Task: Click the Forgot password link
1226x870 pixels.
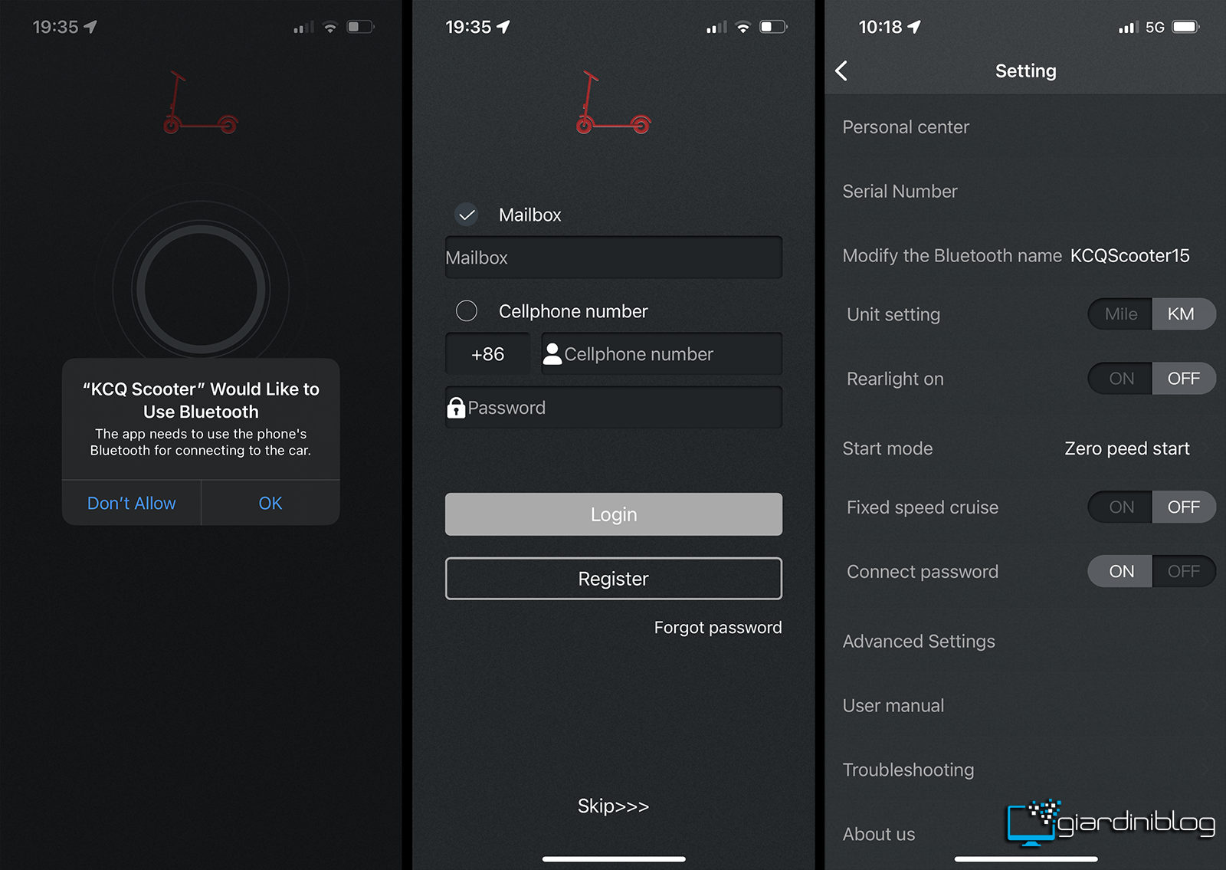Action: click(x=718, y=628)
